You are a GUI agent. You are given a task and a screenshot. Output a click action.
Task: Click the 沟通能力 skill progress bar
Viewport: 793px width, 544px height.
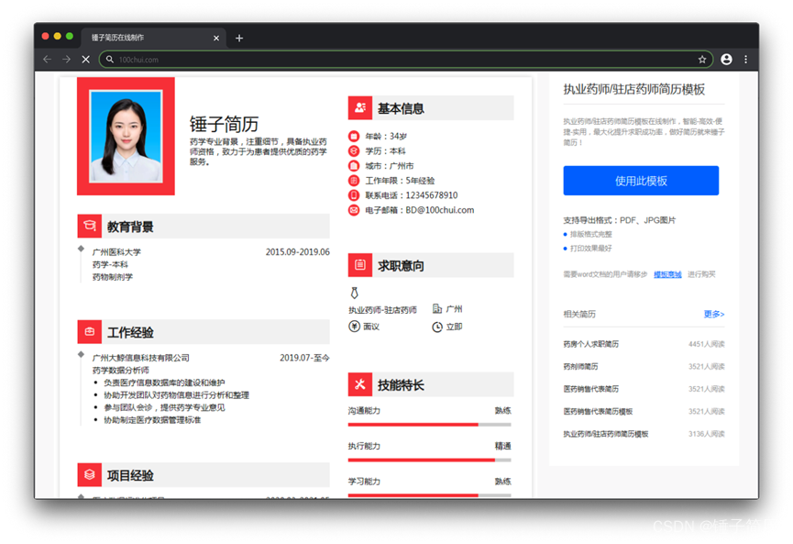tap(429, 425)
